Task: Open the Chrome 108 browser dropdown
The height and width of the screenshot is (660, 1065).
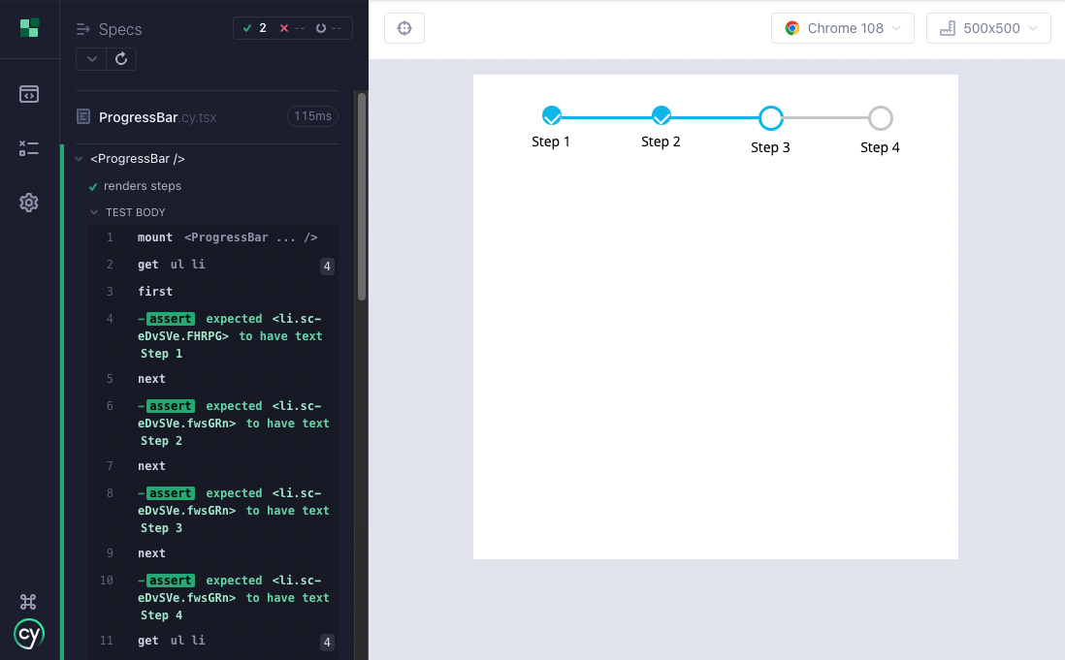Action: (843, 28)
